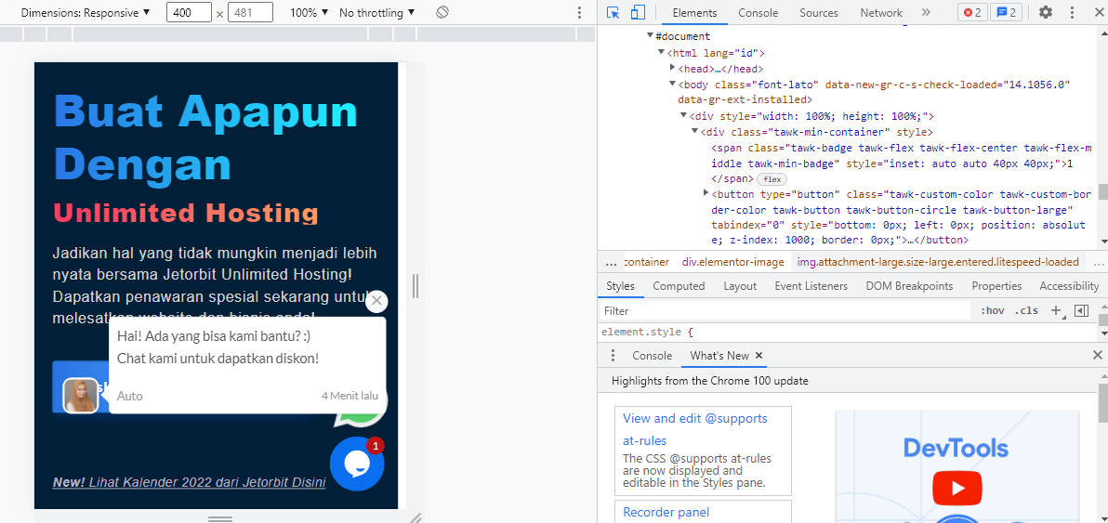Toggle :hov element state panel

(x=993, y=310)
